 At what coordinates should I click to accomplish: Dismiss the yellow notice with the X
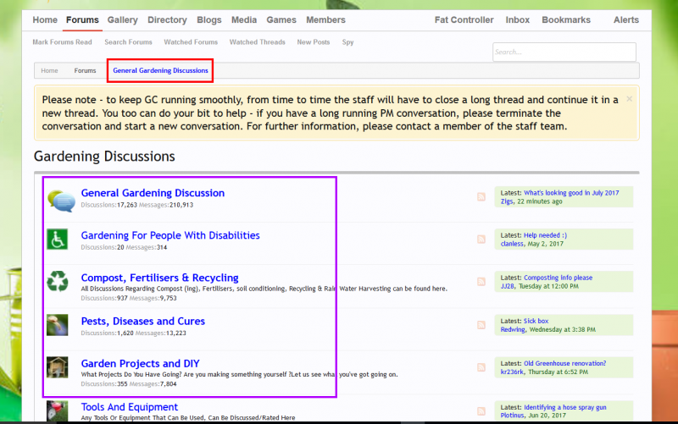(629, 99)
